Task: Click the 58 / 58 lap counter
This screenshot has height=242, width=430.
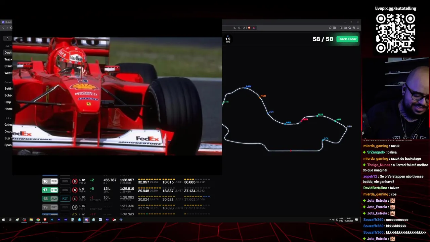Action: 323,39
